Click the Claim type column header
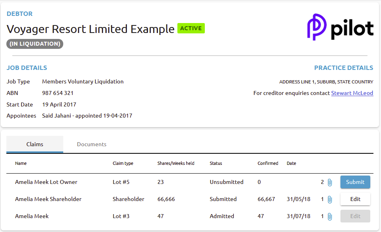This screenshot has width=381, height=232. [x=123, y=163]
